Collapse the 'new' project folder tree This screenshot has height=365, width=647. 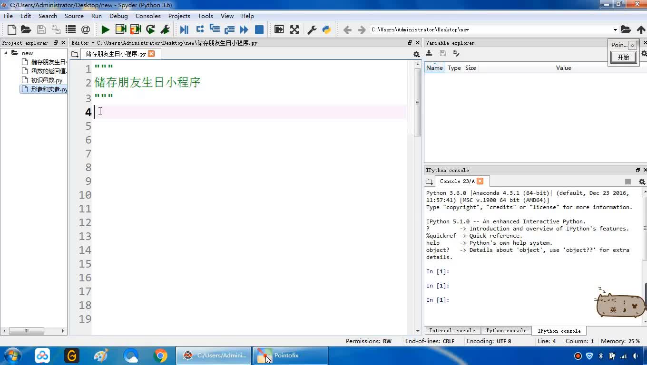point(6,53)
